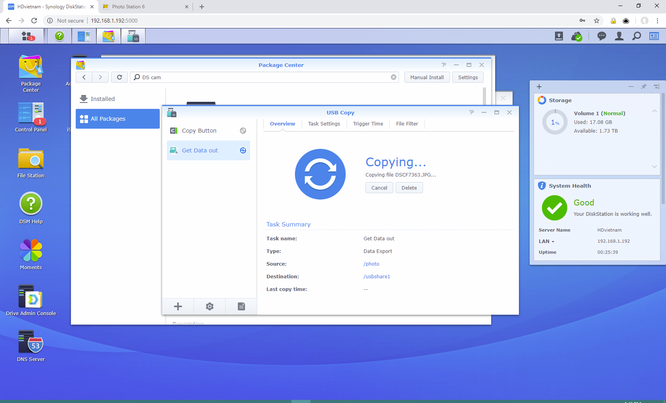Image resolution: width=666 pixels, height=403 pixels.
Task: Open the browser three-dot menu
Action: point(657,21)
